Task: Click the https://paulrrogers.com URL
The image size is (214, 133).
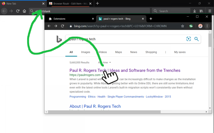Action: coord(85,75)
